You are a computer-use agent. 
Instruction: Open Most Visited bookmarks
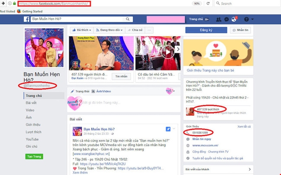[7, 11]
